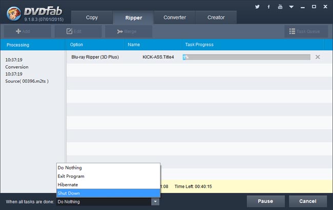333x210 pixels.
Task: Open the Converter tab
Action: click(x=175, y=17)
